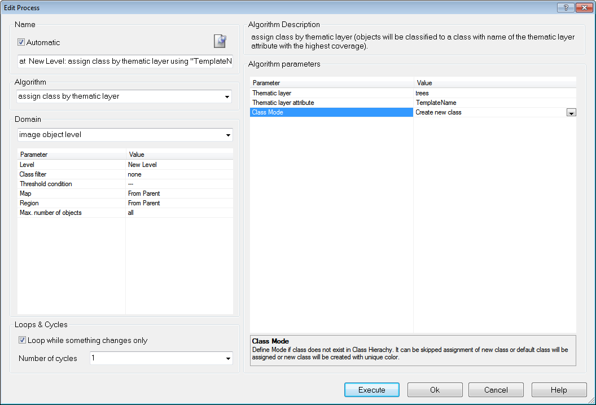This screenshot has width=596, height=405.
Task: Click the Region 'From Parent' value
Action: point(179,203)
